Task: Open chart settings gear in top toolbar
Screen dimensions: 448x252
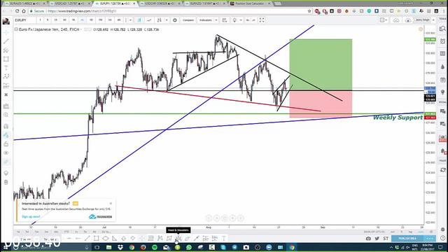Action: [175, 20]
